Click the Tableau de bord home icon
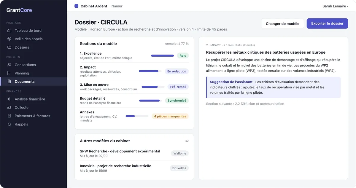This screenshot has width=356, height=188. [9, 31]
